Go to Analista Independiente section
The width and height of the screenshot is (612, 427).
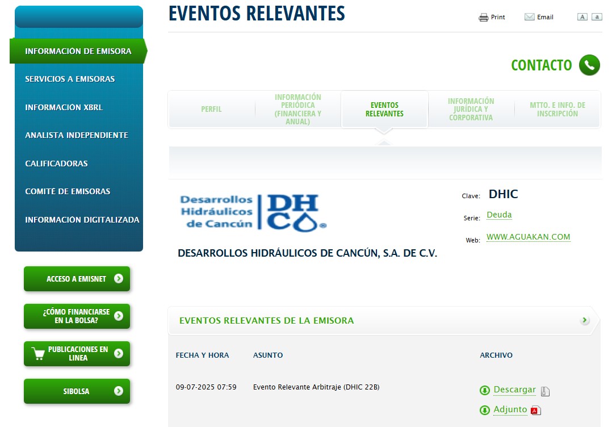coord(77,136)
